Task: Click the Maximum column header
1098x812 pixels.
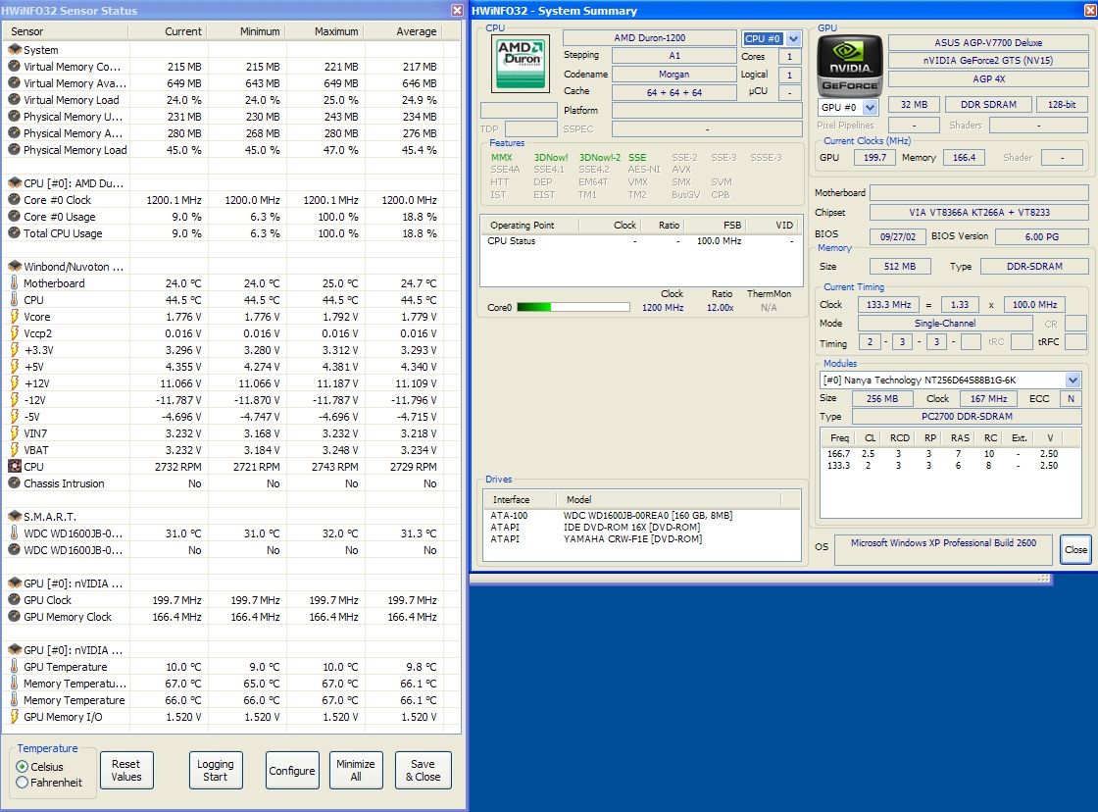Action: click(324, 31)
